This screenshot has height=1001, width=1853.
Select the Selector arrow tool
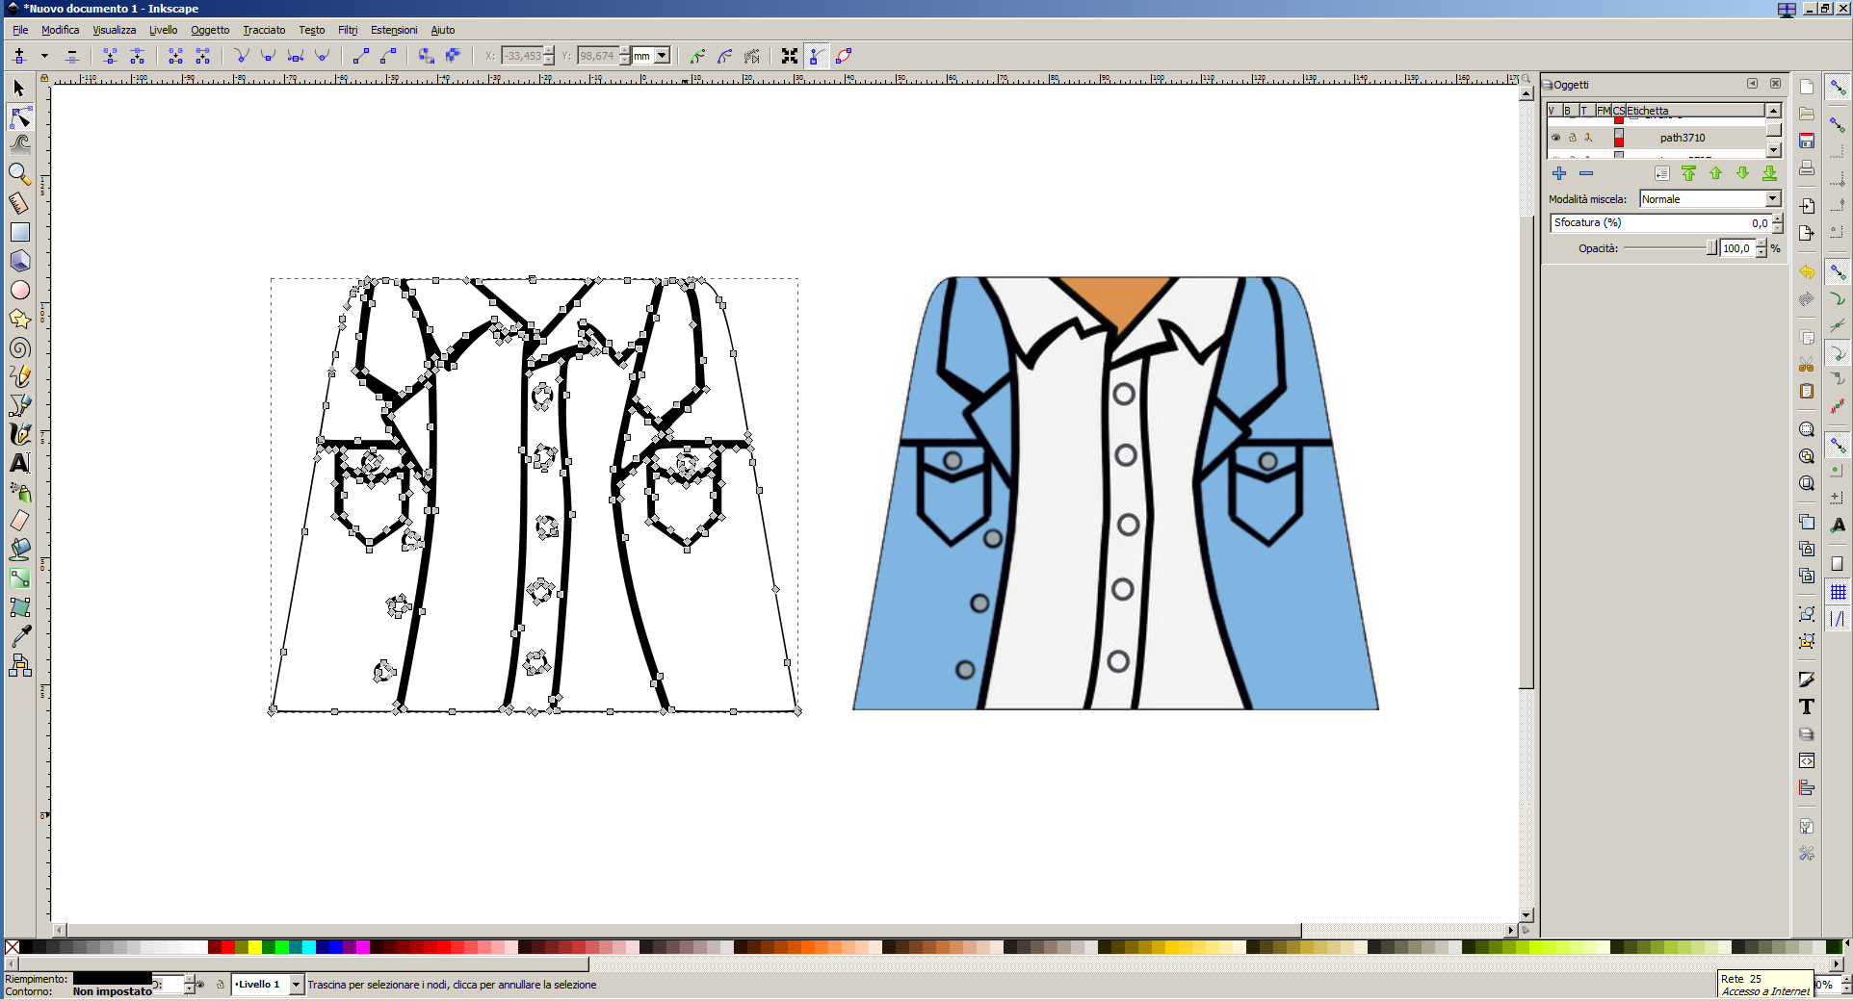point(19,88)
